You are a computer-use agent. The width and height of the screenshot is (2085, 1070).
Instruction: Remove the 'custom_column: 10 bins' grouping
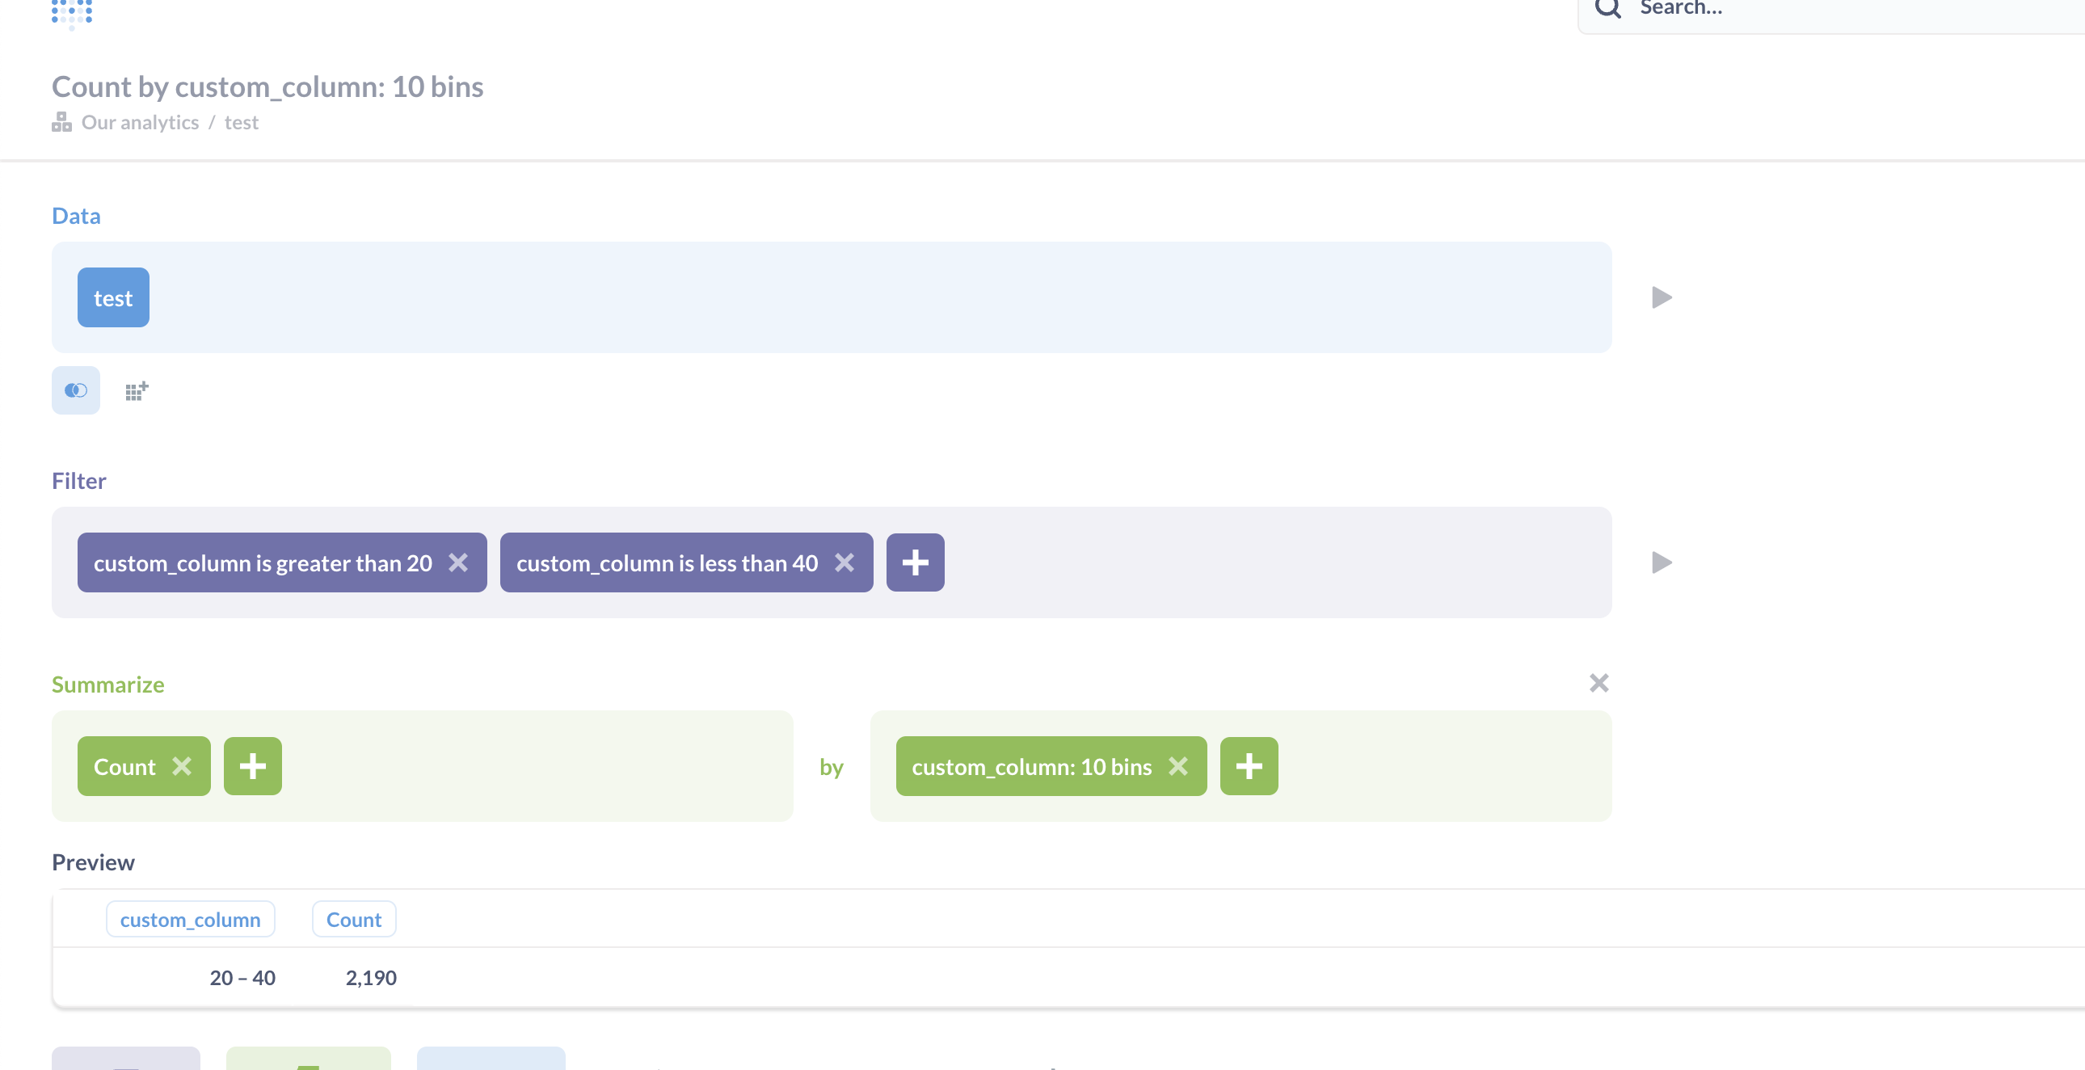click(1177, 766)
